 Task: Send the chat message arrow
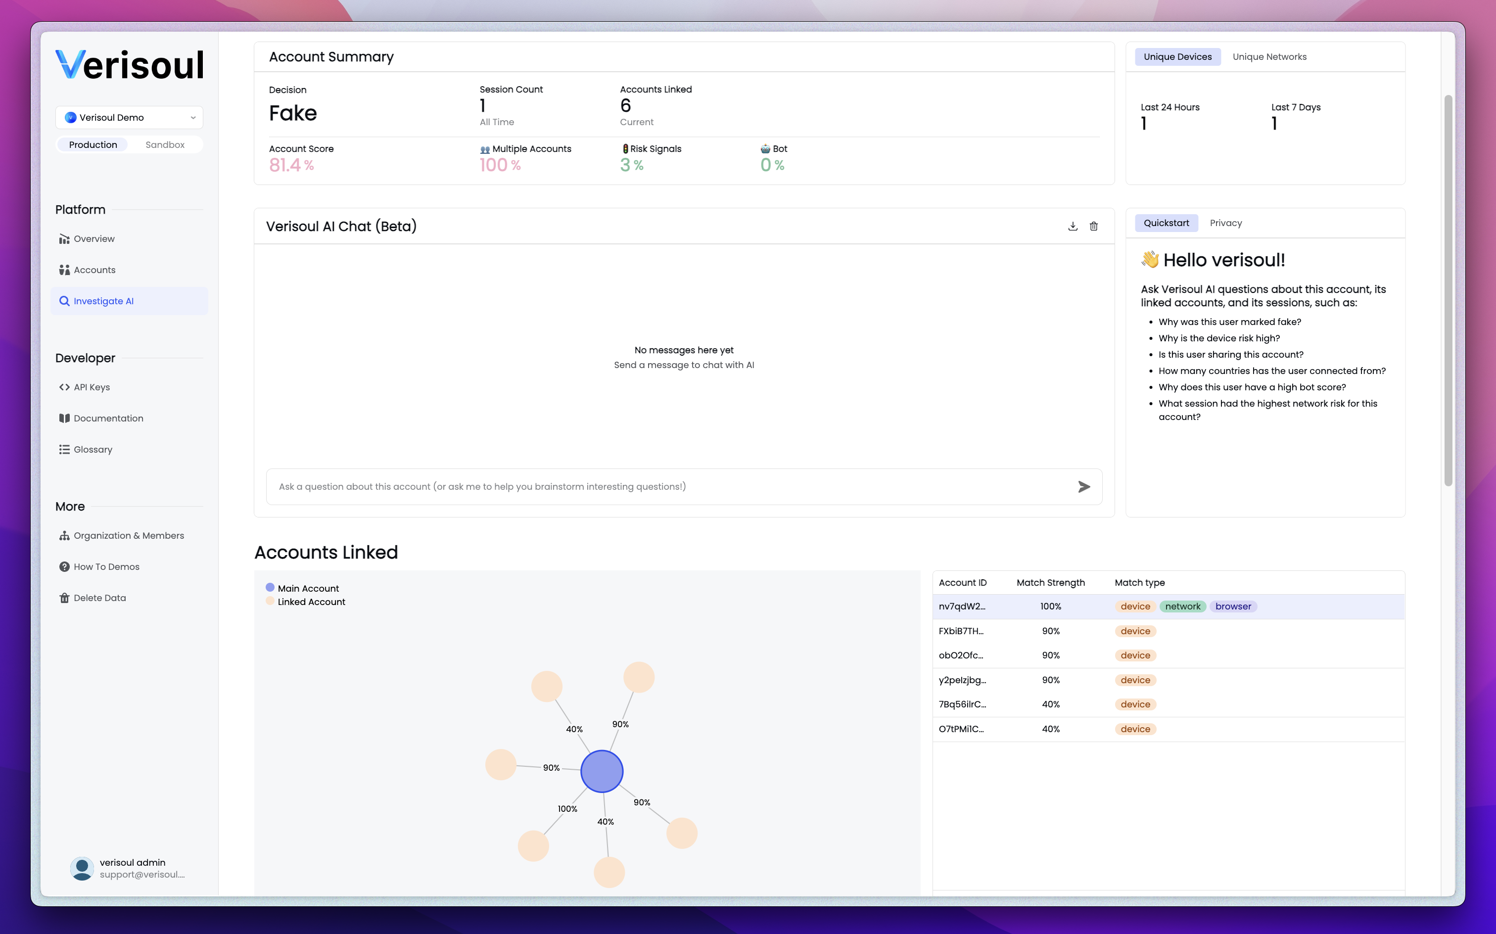tap(1083, 487)
